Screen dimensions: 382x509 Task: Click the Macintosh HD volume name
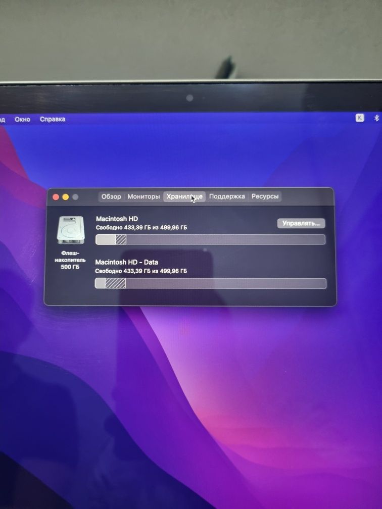click(117, 219)
